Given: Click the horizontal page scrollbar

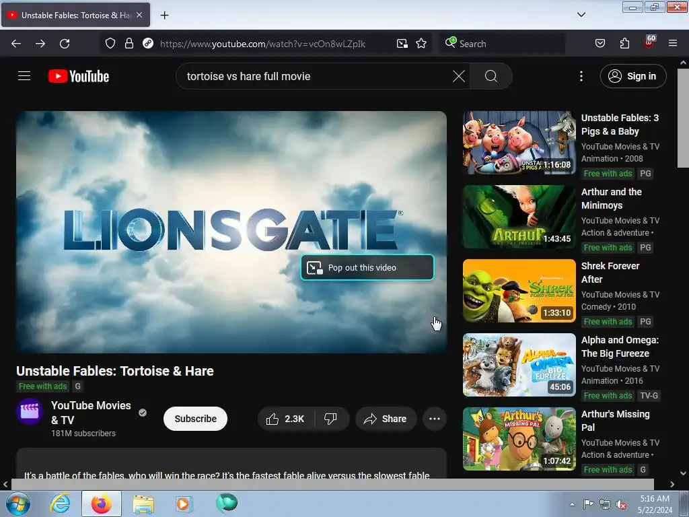Looking at the screenshot, I should 332,485.
